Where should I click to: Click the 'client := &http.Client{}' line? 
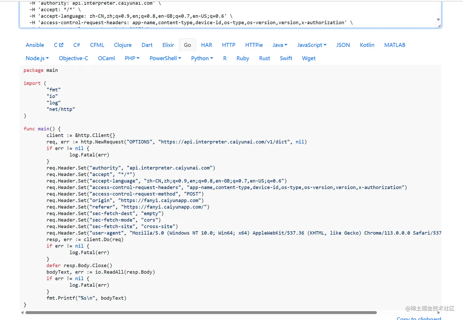coord(81,135)
